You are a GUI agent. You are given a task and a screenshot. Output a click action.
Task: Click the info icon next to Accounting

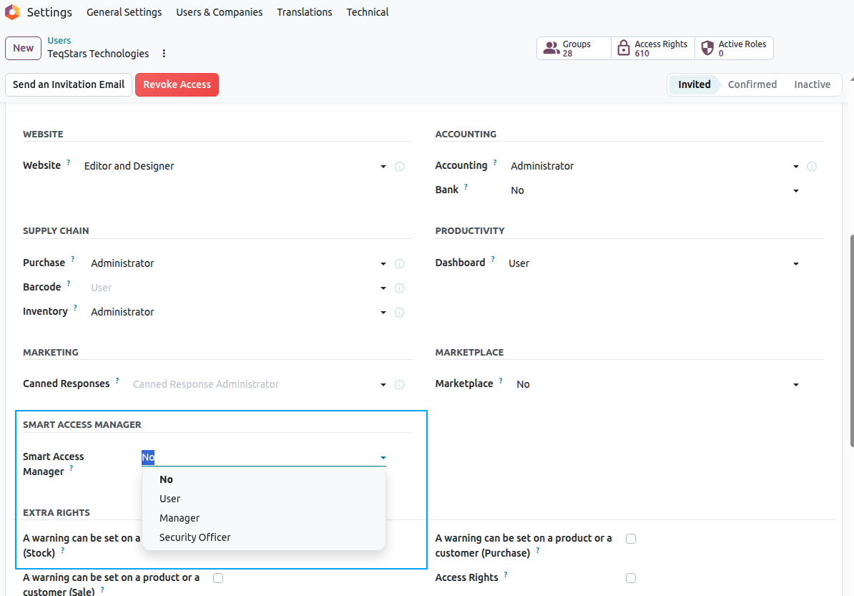click(x=812, y=167)
